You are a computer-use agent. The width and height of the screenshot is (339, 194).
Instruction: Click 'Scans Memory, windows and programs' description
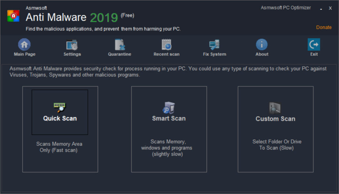(167, 148)
